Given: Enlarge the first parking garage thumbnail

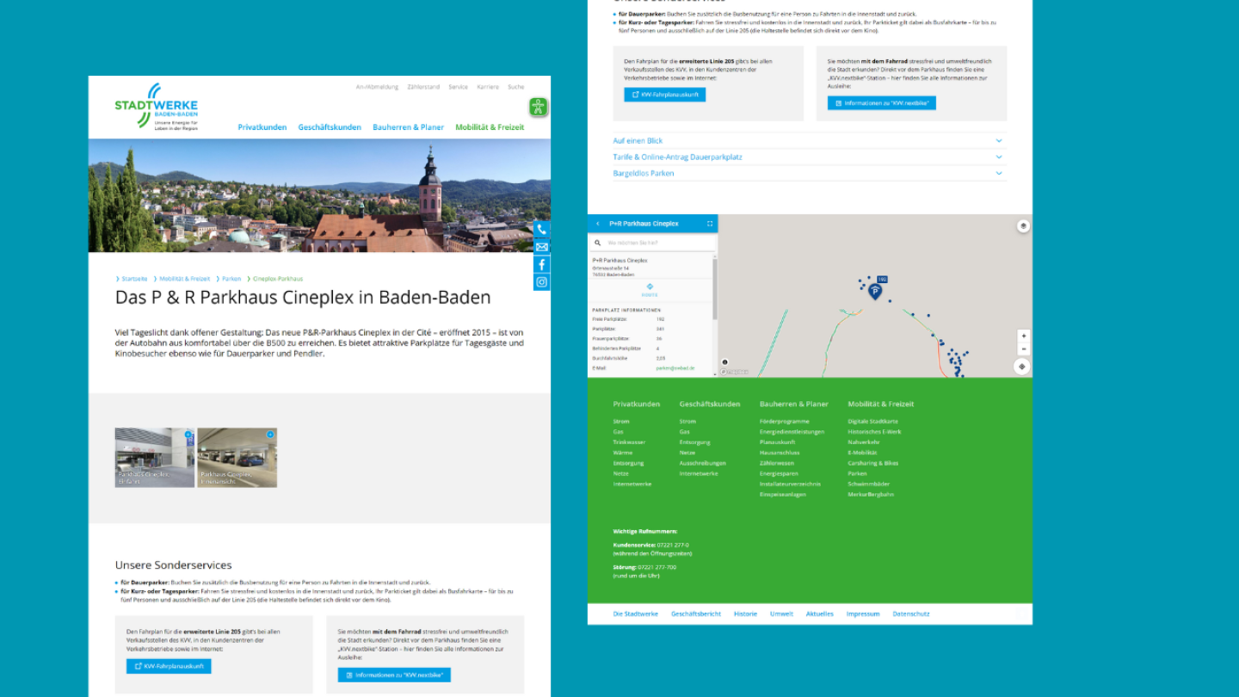Looking at the screenshot, I should pyautogui.click(x=155, y=458).
